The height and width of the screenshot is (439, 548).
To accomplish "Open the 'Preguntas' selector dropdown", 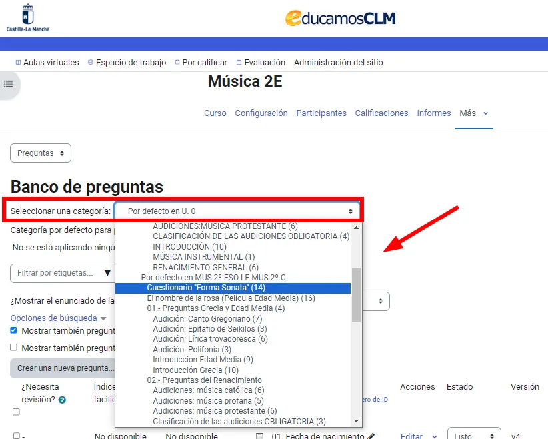I will coord(40,153).
